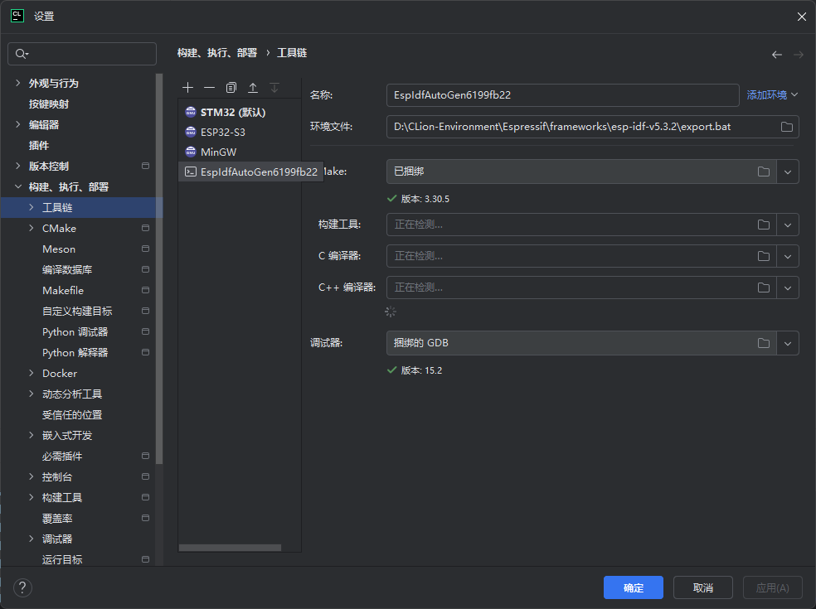The image size is (816, 609).
Task: Click toolchain list horizontal scrollbar
Action: (x=230, y=548)
